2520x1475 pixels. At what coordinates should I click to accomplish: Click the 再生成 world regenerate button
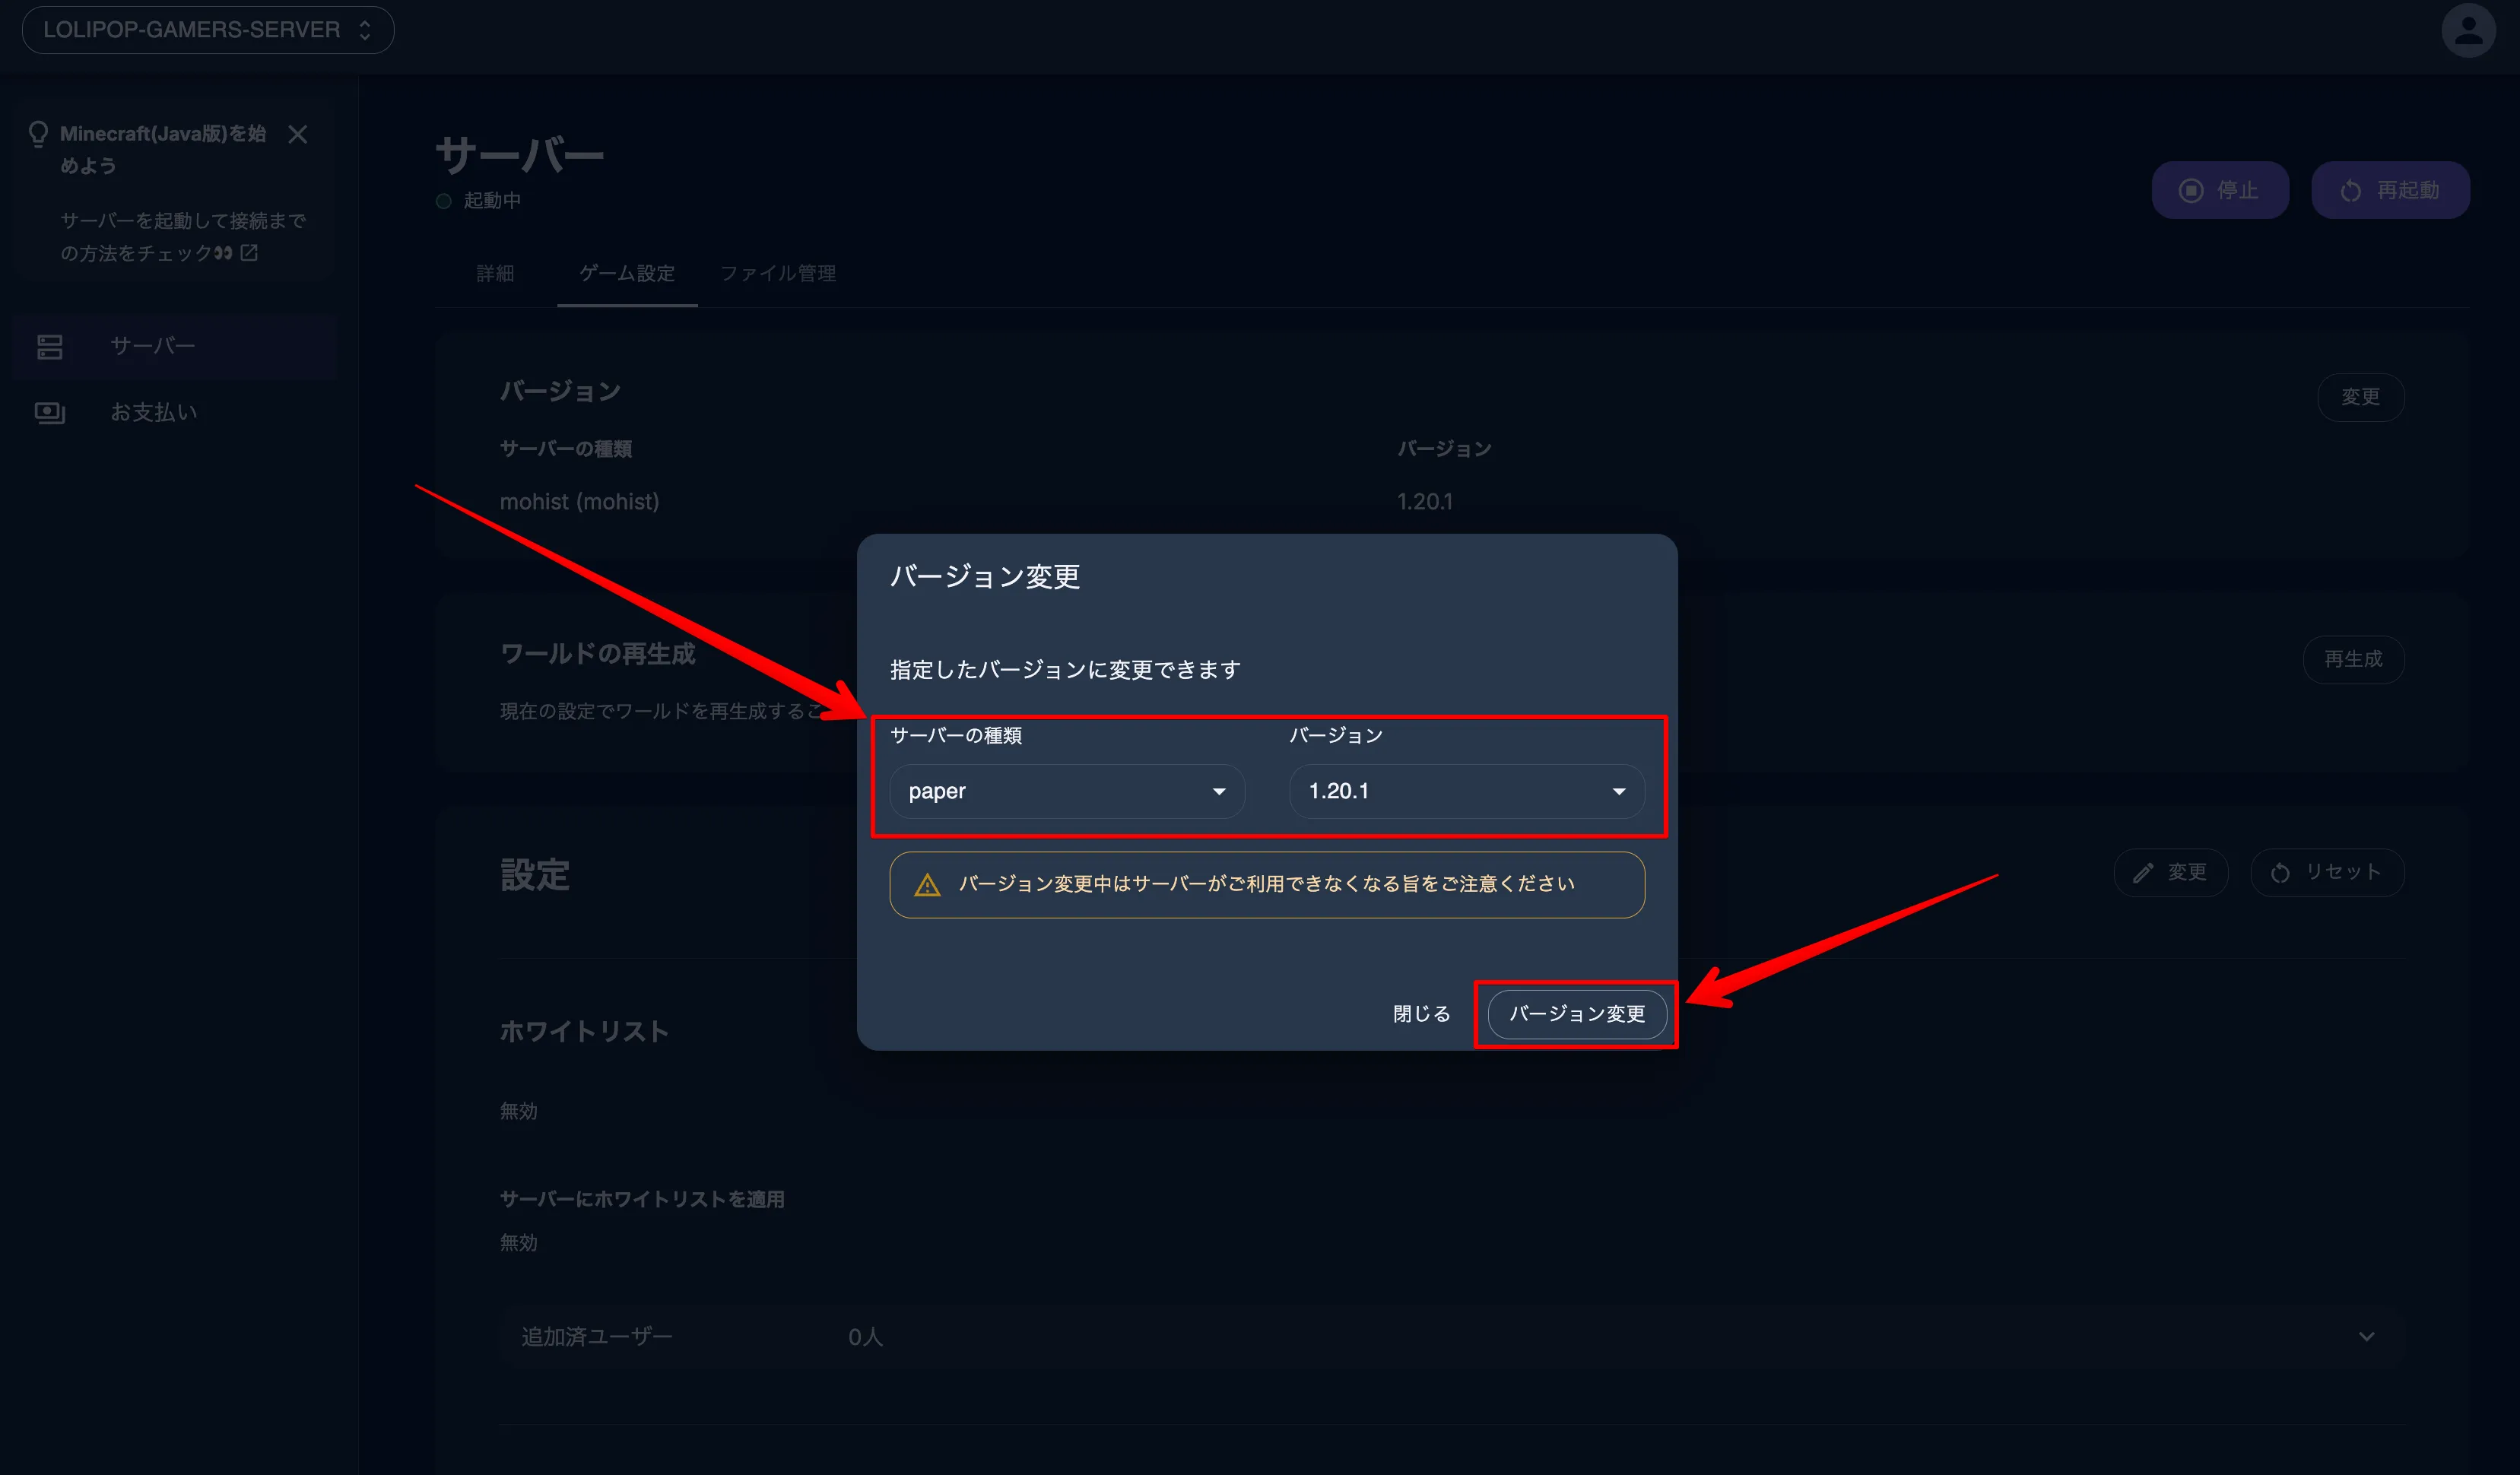point(2353,659)
